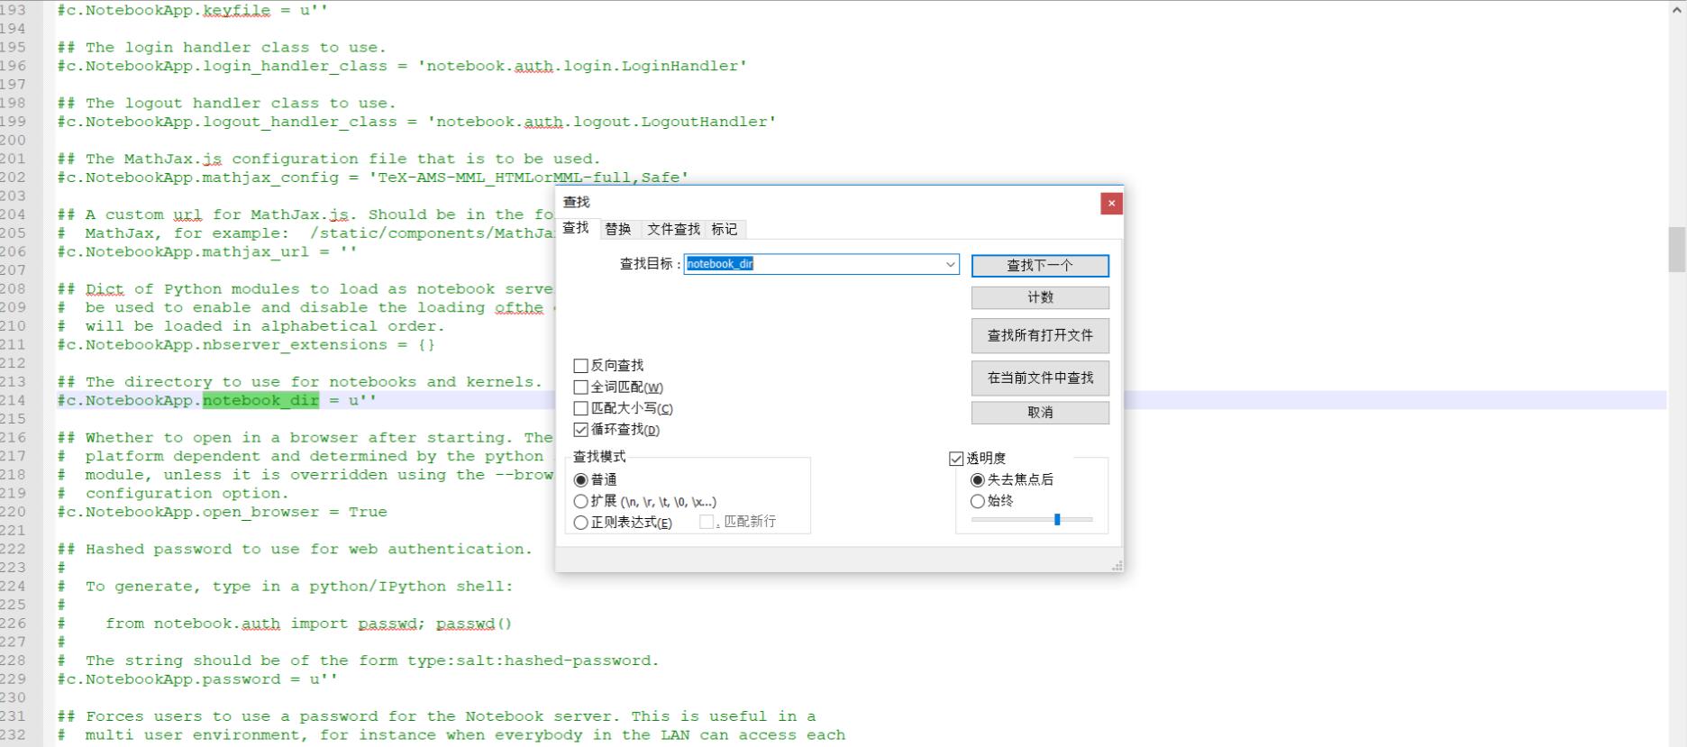Click 'mathjax_url' on line 206
1687x747 pixels.
point(256,251)
